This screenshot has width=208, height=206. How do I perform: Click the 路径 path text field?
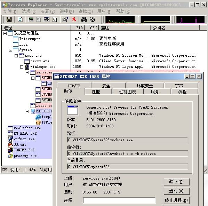click(x=128, y=140)
